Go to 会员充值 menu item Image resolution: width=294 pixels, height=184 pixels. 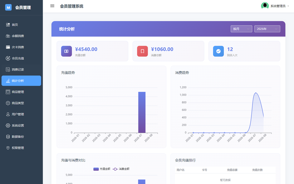click(x=21, y=58)
